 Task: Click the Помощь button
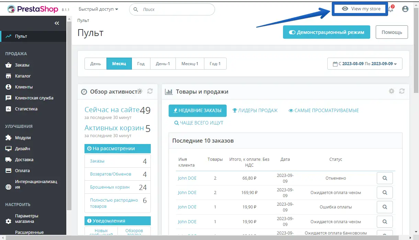[x=392, y=32]
